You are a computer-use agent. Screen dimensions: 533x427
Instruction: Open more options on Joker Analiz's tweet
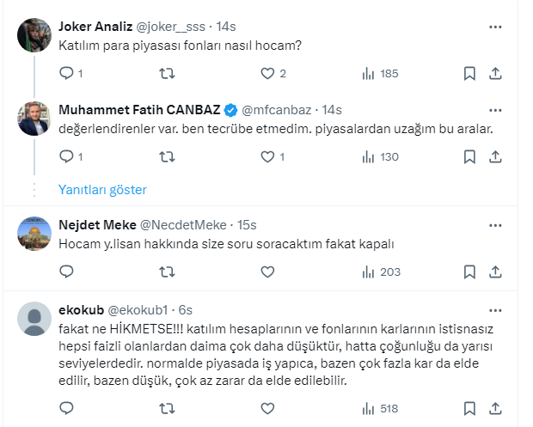(495, 27)
